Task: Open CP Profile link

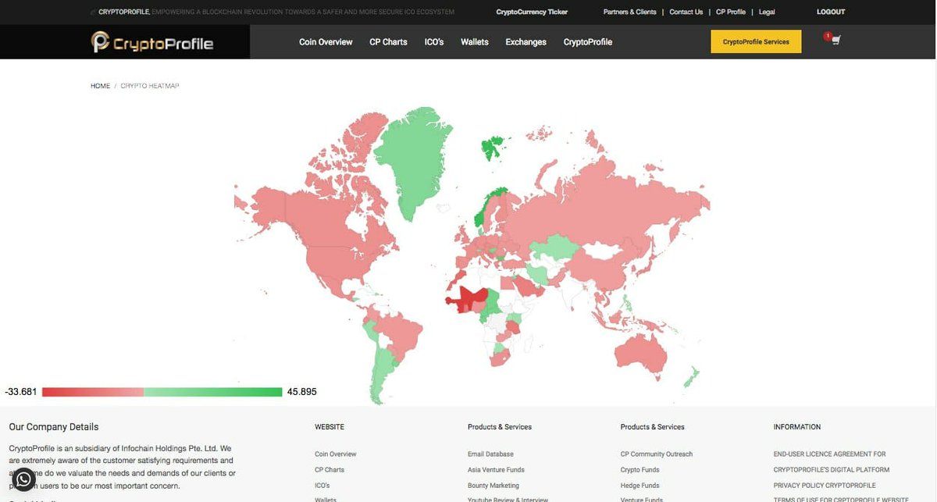Action: tap(731, 12)
